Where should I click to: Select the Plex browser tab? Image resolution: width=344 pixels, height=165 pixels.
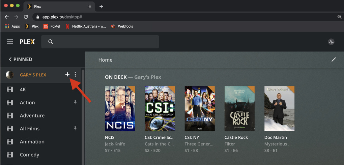pyautogui.click(x=59, y=7)
